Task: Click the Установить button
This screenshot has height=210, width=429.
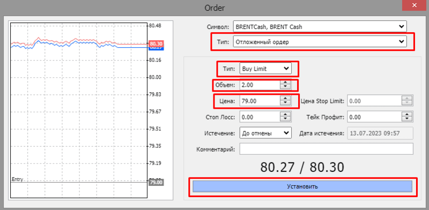Action: pos(302,186)
